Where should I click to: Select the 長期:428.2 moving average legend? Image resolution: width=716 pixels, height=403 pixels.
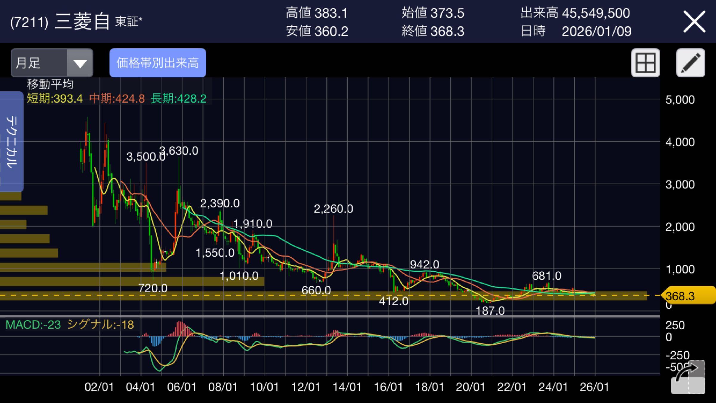pos(178,99)
